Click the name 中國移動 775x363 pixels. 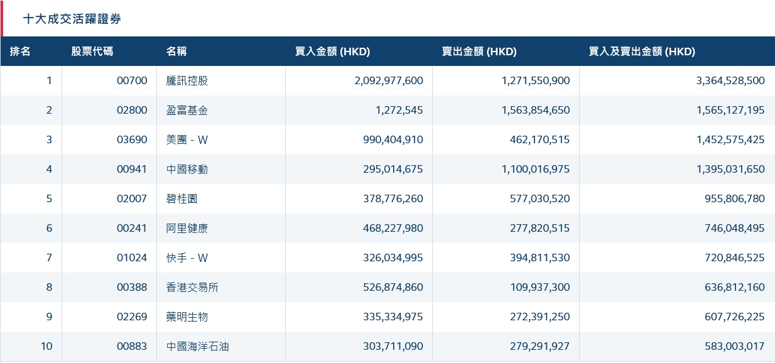(187, 169)
